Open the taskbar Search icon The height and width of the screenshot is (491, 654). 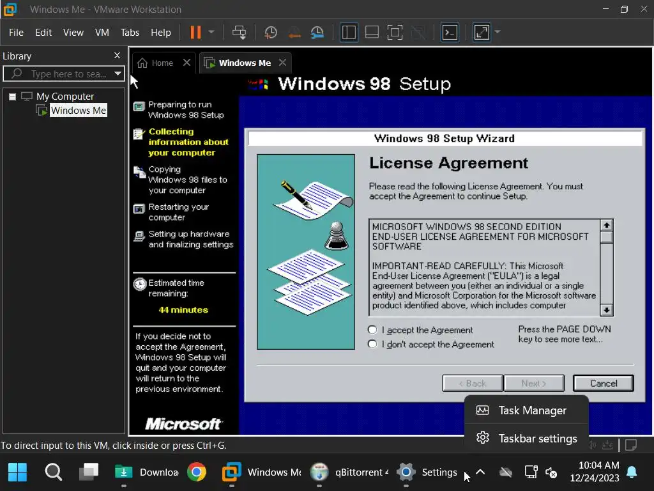pos(54,472)
